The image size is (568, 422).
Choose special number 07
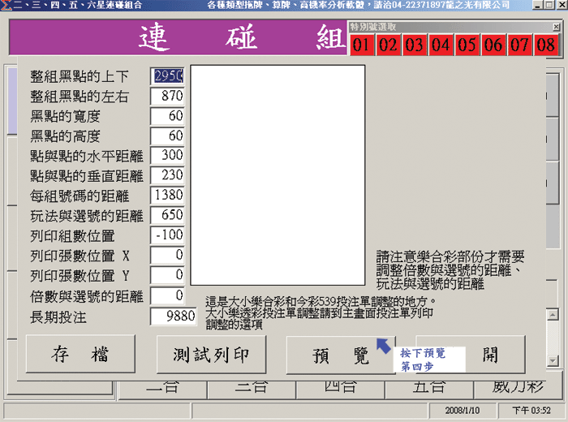pos(519,45)
